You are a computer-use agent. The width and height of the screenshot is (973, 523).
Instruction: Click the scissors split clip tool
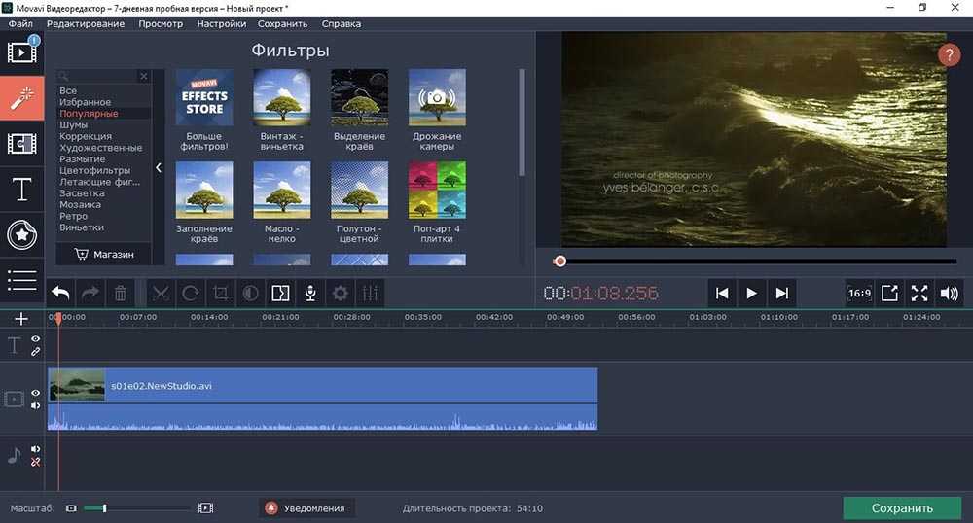click(x=161, y=293)
